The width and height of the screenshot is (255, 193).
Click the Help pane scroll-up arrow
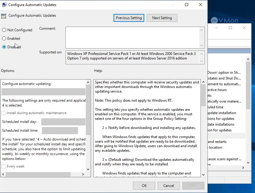203,82
